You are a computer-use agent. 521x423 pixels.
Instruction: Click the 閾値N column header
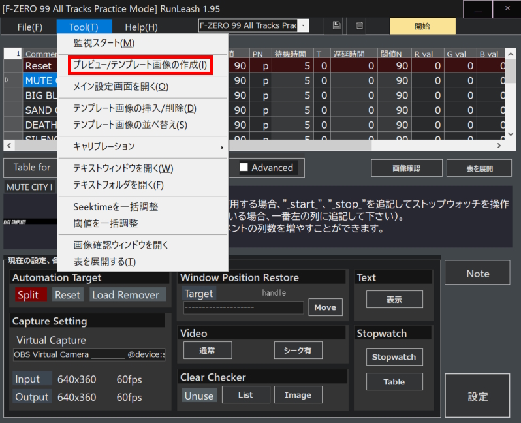394,54
